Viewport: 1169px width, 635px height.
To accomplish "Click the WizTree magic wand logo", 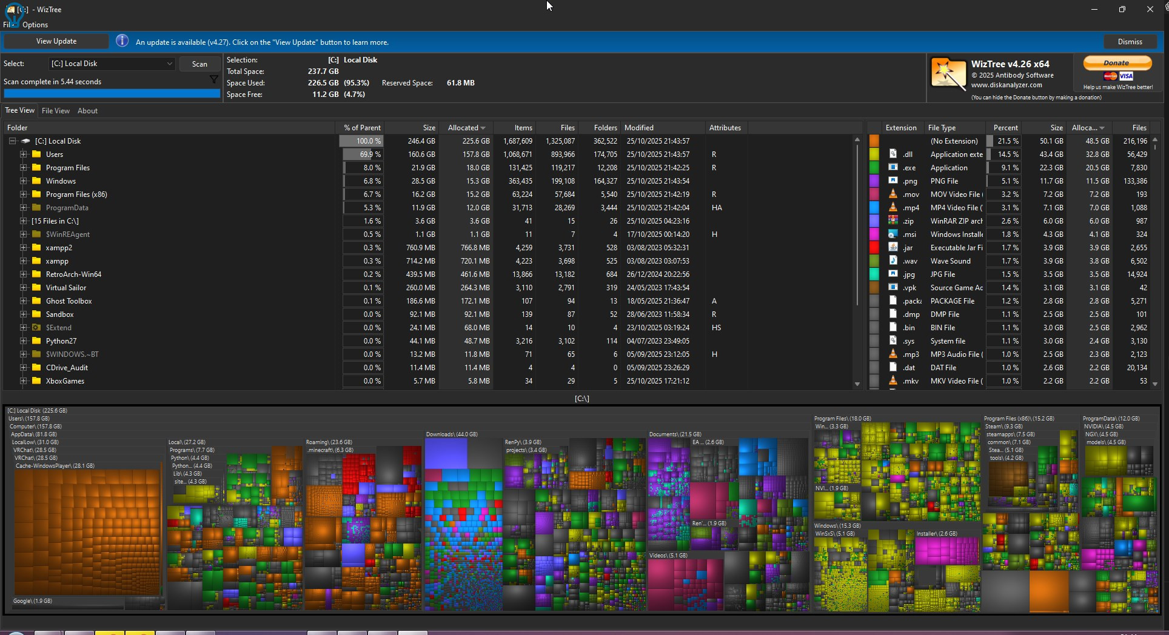I will (948, 75).
